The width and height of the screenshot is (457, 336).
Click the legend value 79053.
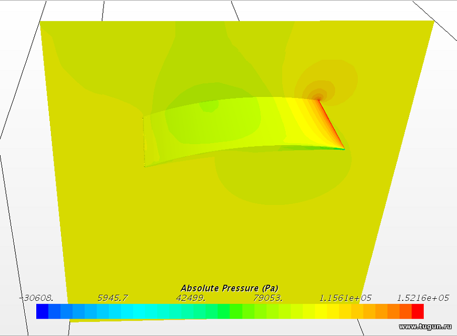coord(268,298)
